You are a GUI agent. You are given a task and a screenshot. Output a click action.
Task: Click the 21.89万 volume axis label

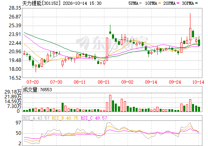(13, 97)
